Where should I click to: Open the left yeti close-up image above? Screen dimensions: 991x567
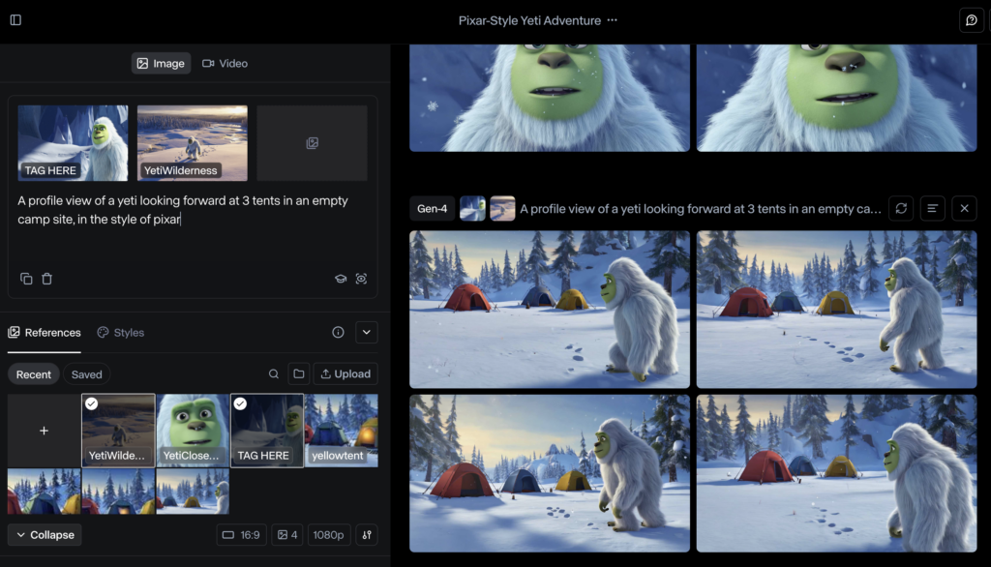point(550,98)
